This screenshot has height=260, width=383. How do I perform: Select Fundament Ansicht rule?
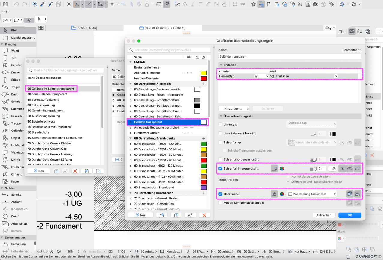[168, 133]
